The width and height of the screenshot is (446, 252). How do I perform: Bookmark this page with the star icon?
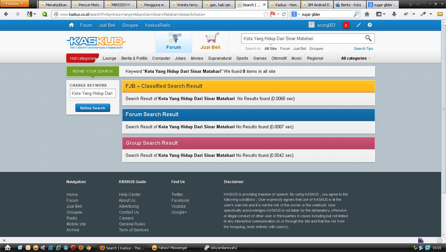pyautogui.click(x=266, y=14)
